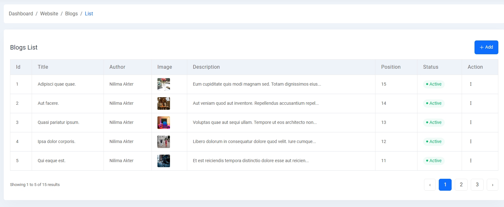Click position value 15

pyautogui.click(x=384, y=84)
